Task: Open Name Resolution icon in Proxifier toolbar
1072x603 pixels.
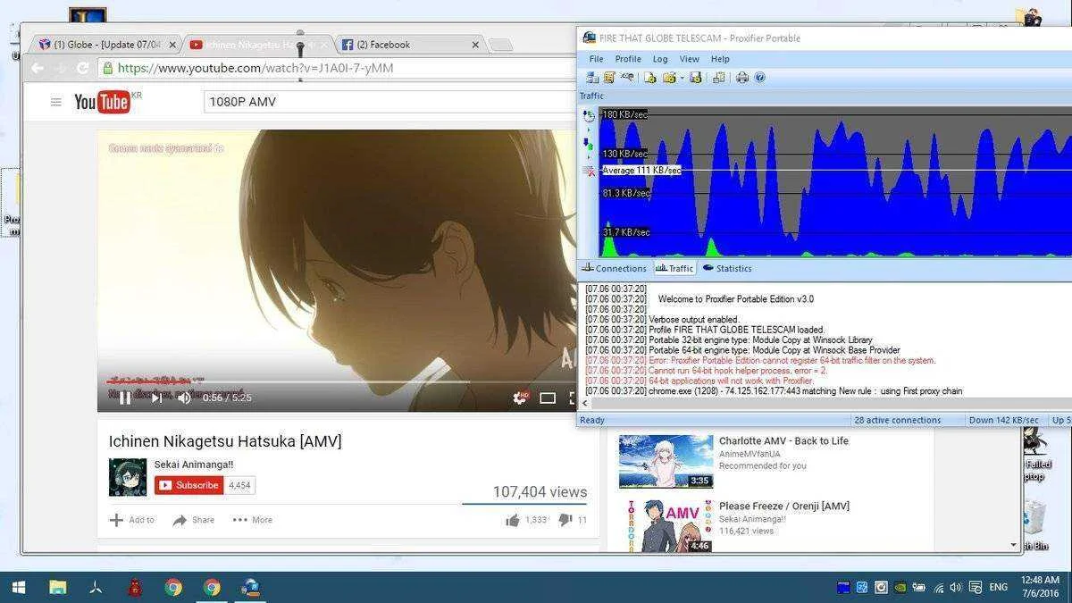Action: pyautogui.click(x=627, y=78)
